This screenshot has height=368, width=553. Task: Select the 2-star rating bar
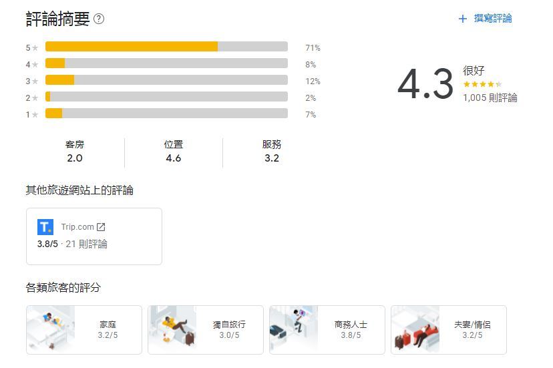[x=166, y=97]
